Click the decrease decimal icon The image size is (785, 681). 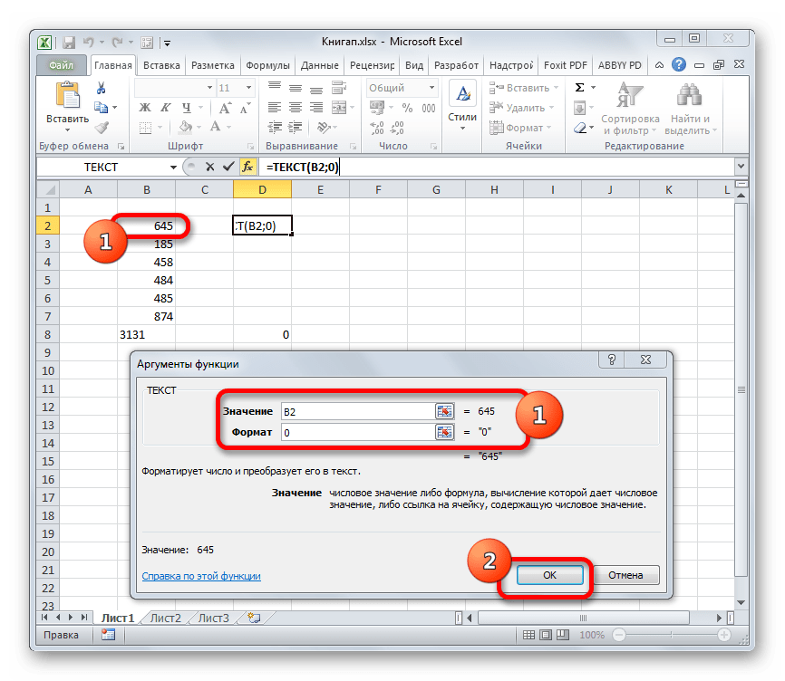point(397,128)
